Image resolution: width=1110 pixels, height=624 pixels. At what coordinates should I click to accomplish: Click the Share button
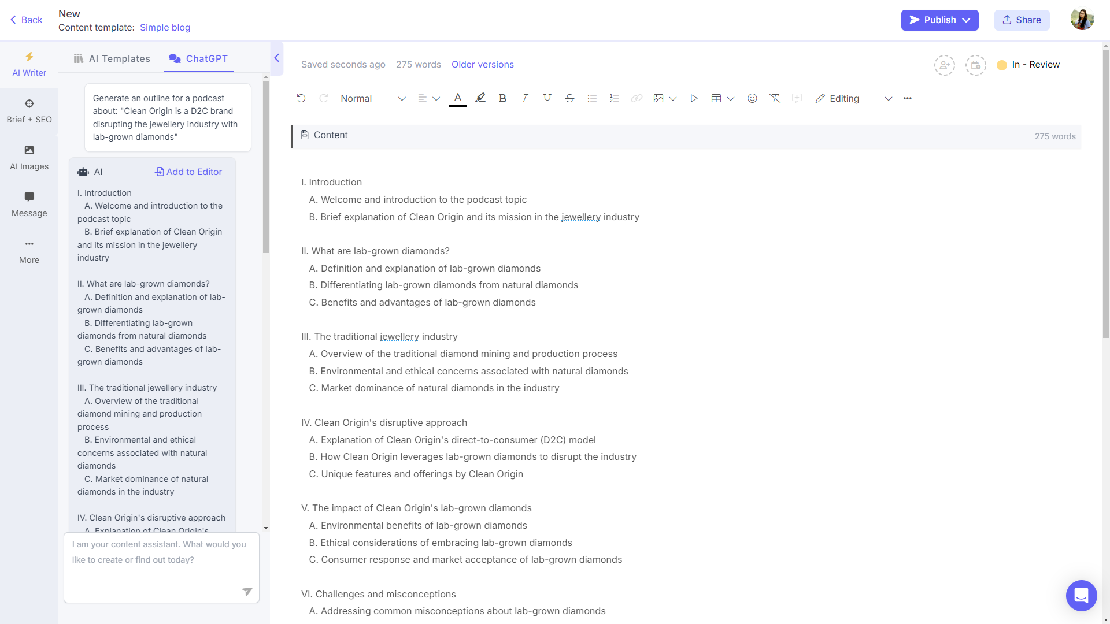[1022, 20]
